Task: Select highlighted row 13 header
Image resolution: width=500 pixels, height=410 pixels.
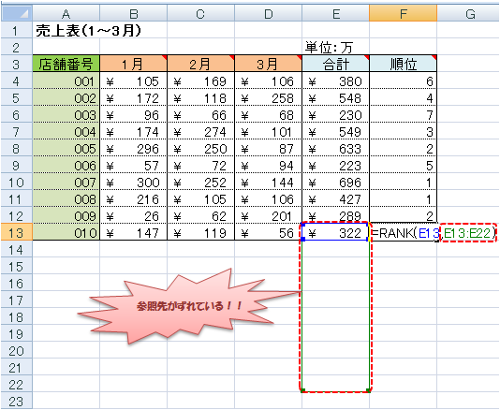Action: click(x=17, y=233)
